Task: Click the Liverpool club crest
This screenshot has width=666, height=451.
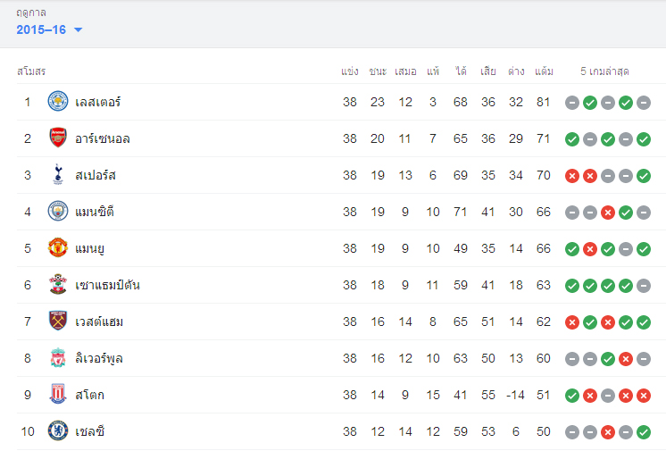Action: 58,358
